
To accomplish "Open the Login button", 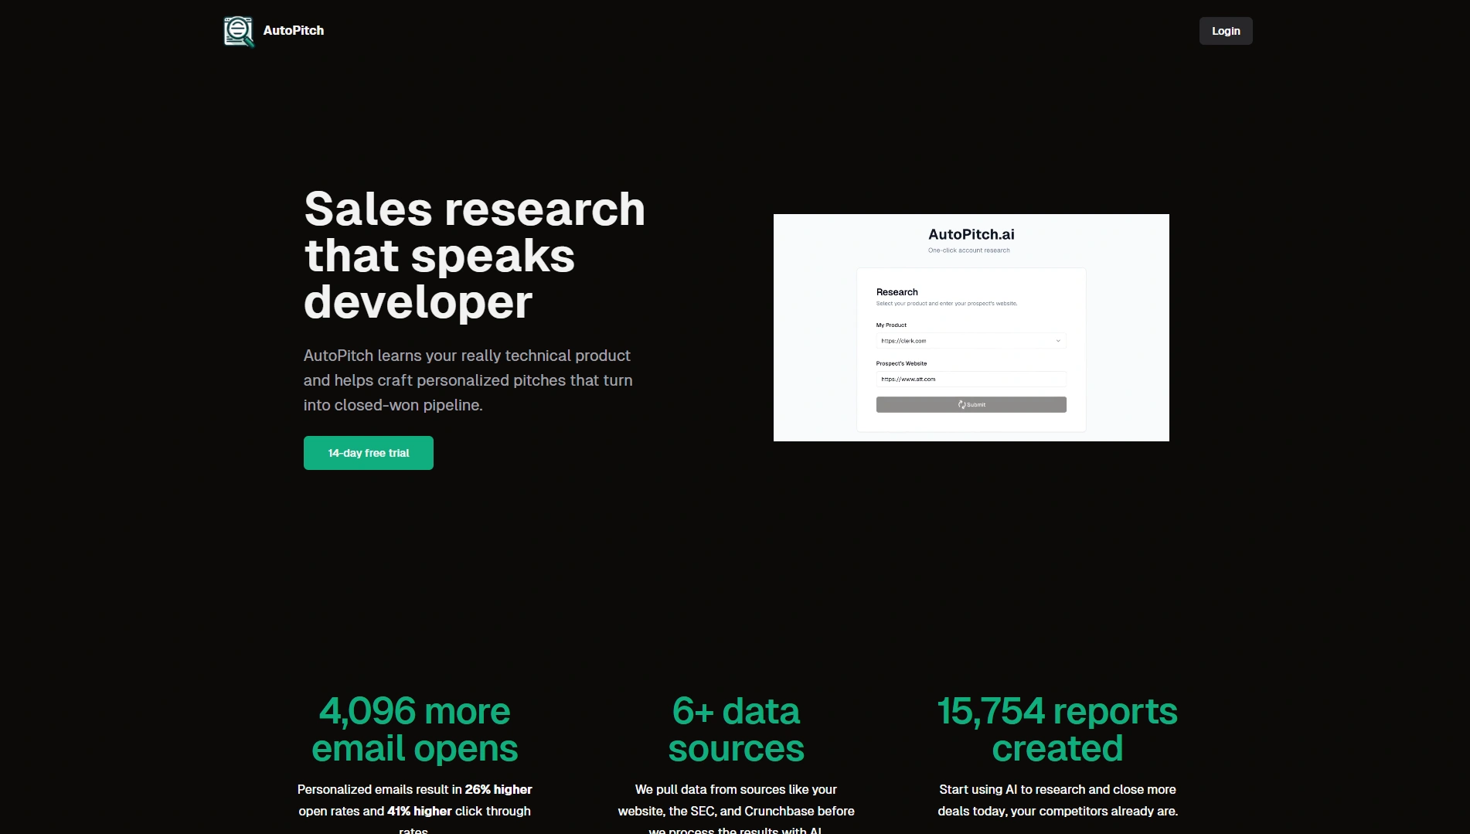I will (1226, 31).
